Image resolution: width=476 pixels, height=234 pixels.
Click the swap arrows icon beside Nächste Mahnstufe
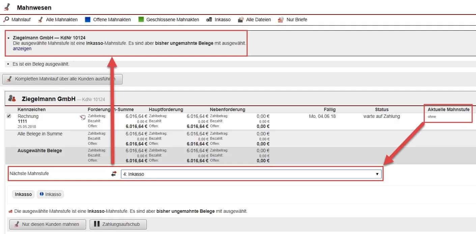point(114,174)
